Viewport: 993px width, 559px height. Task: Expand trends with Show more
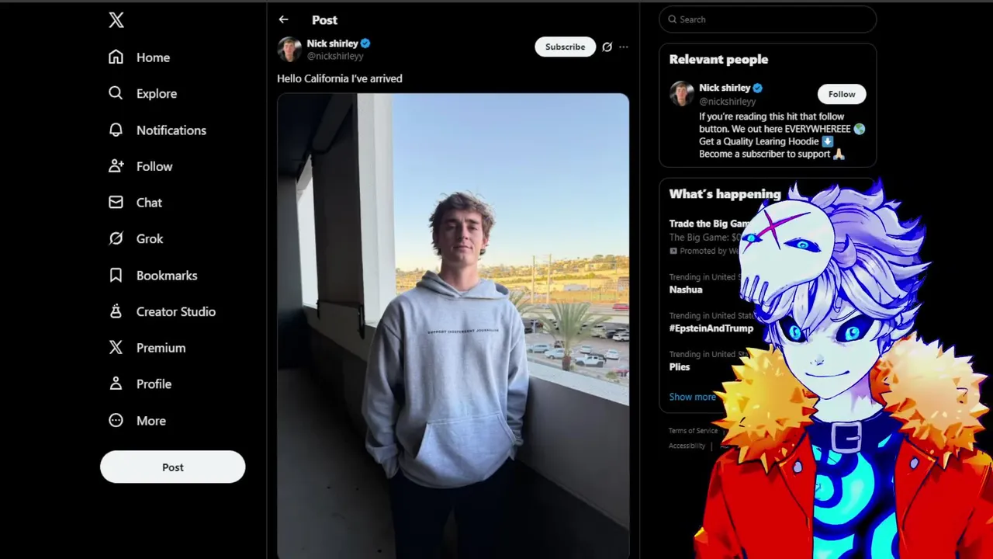pos(692,397)
